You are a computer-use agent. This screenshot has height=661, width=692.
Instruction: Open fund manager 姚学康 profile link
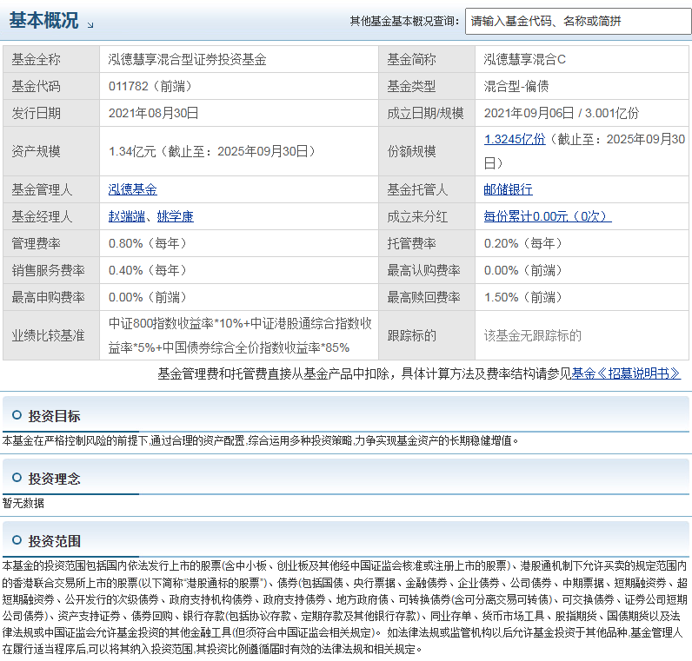coord(176,216)
